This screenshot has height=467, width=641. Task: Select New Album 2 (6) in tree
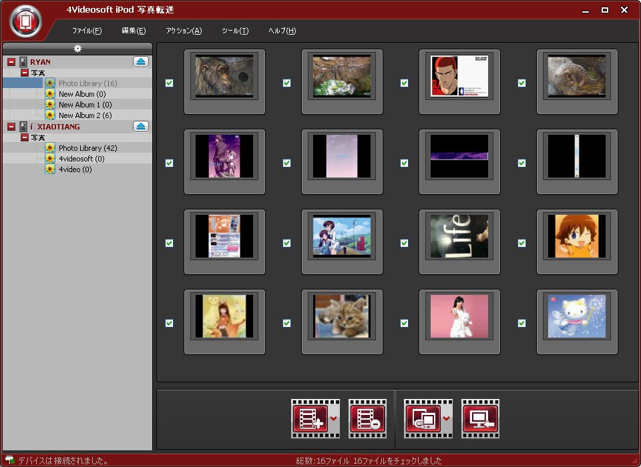tap(85, 115)
